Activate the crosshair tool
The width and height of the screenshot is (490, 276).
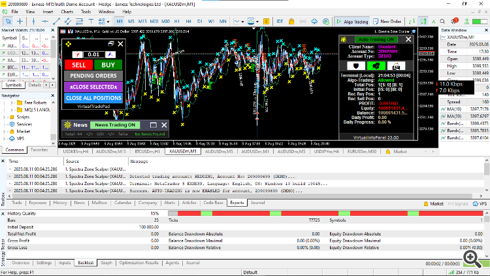[20, 22]
